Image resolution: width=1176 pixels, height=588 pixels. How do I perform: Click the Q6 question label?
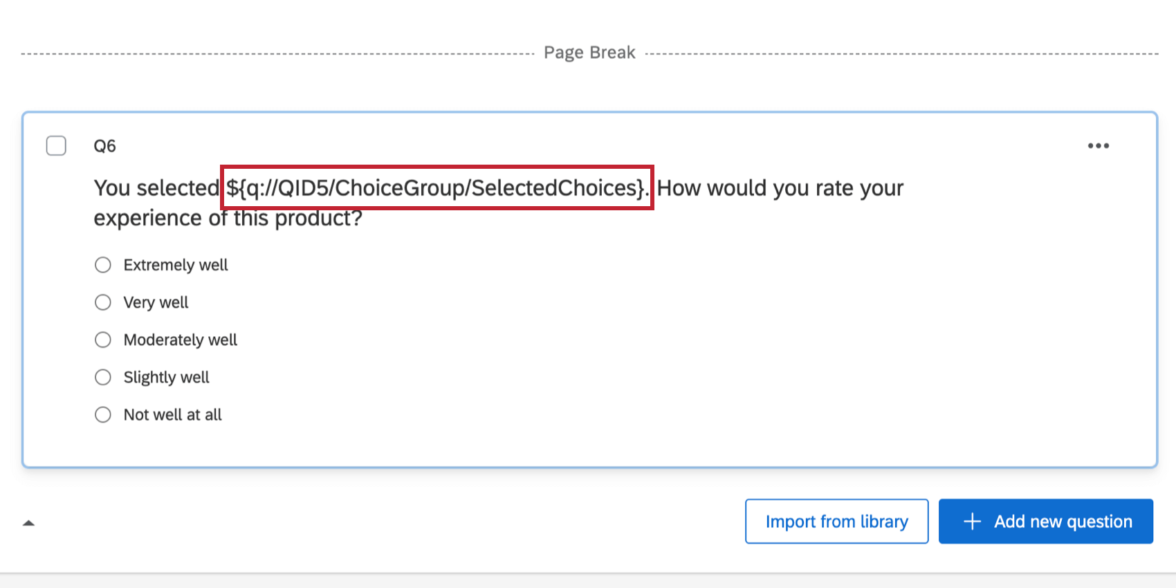coord(104,145)
